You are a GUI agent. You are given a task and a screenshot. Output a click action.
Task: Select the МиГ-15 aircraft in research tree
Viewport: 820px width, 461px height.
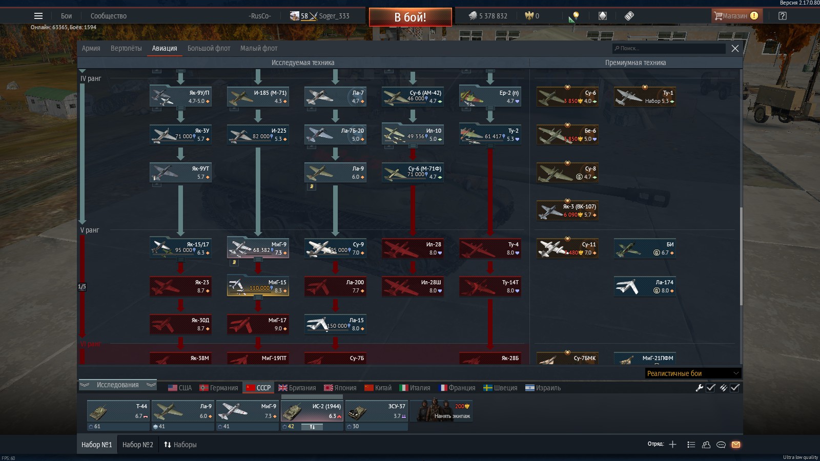click(x=258, y=286)
